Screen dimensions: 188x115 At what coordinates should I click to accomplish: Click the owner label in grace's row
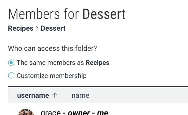click(x=79, y=113)
